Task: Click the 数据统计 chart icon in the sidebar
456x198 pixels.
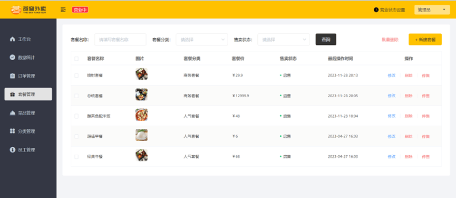Action: coord(12,58)
